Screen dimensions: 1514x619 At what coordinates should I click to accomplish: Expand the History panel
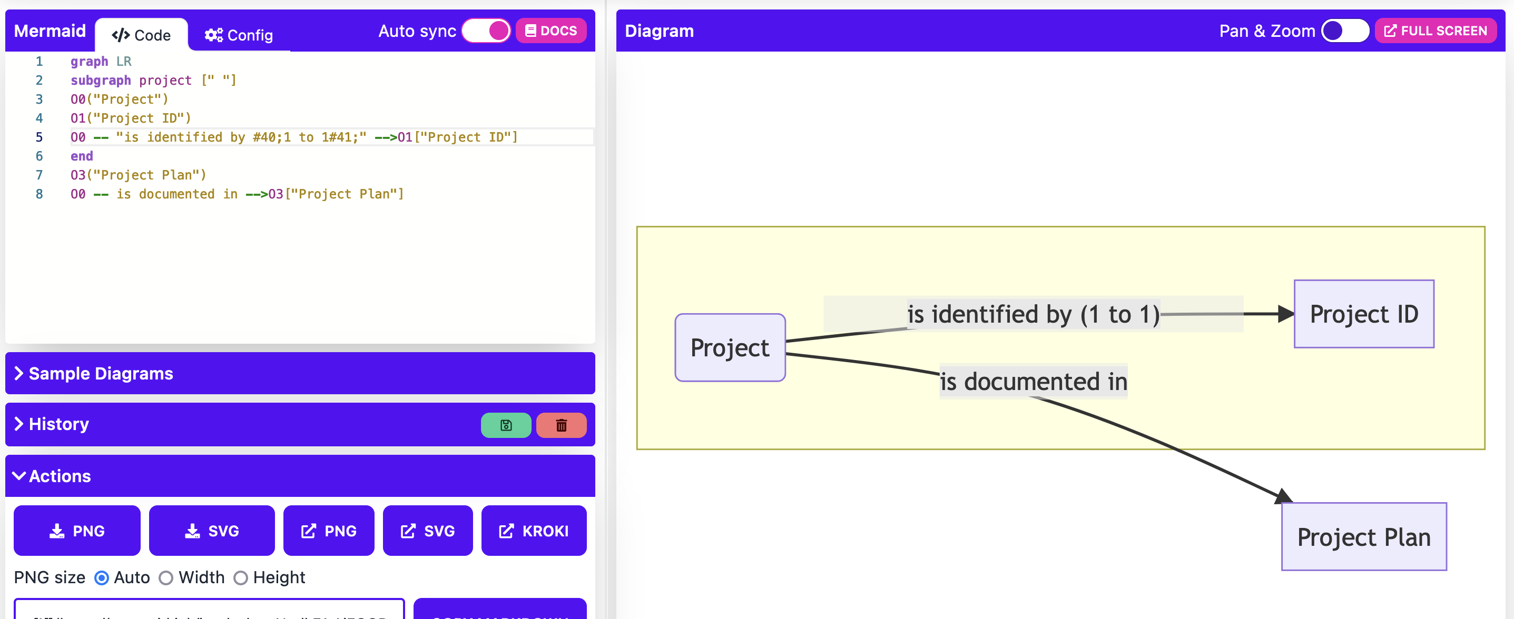[59, 424]
